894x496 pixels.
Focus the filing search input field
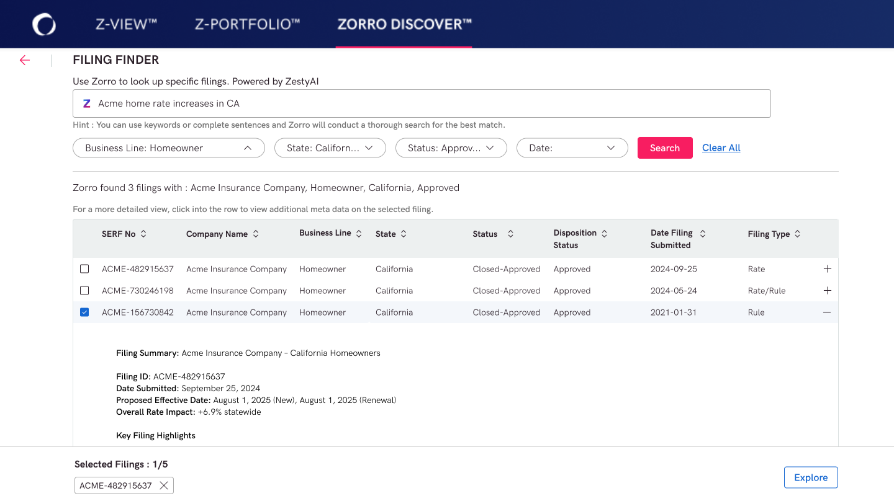click(x=422, y=104)
